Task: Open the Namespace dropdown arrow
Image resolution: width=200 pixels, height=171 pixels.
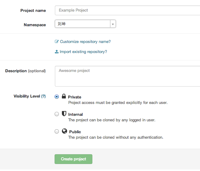Action: coord(113,24)
